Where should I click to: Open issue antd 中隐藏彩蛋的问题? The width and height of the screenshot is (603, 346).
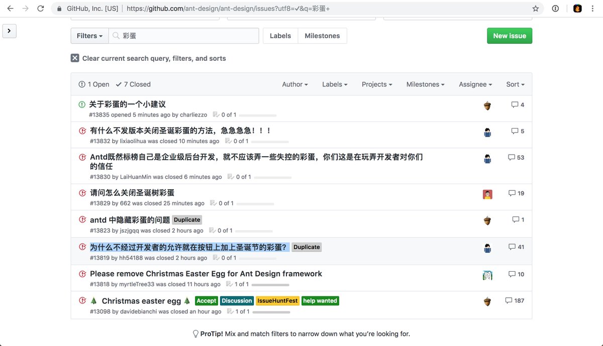[130, 219]
